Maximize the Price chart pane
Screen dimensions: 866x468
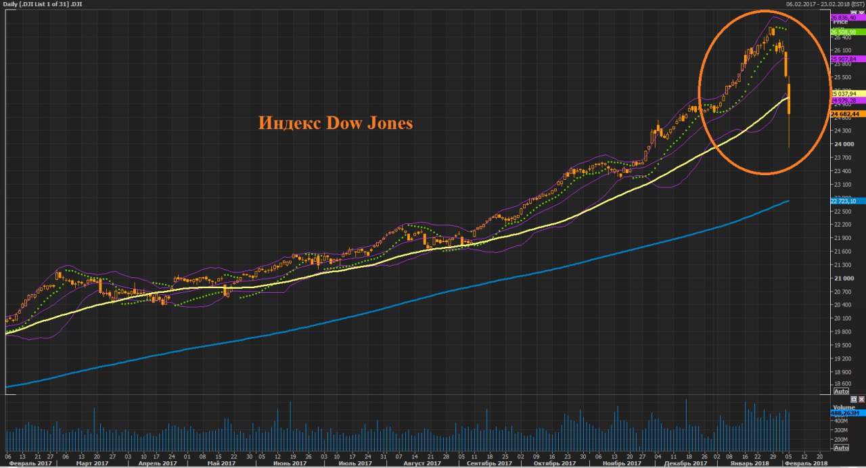854,12
